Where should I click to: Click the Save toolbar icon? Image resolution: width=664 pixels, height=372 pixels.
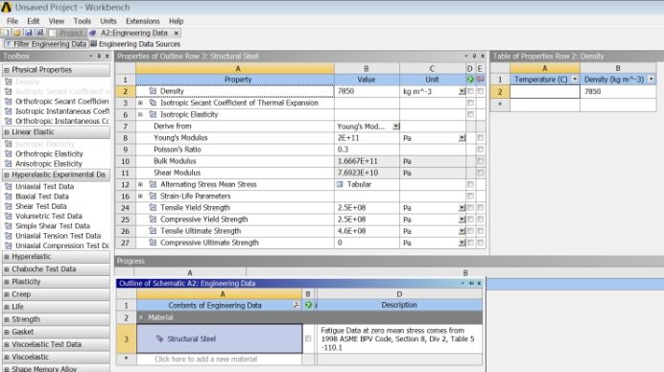click(29, 33)
